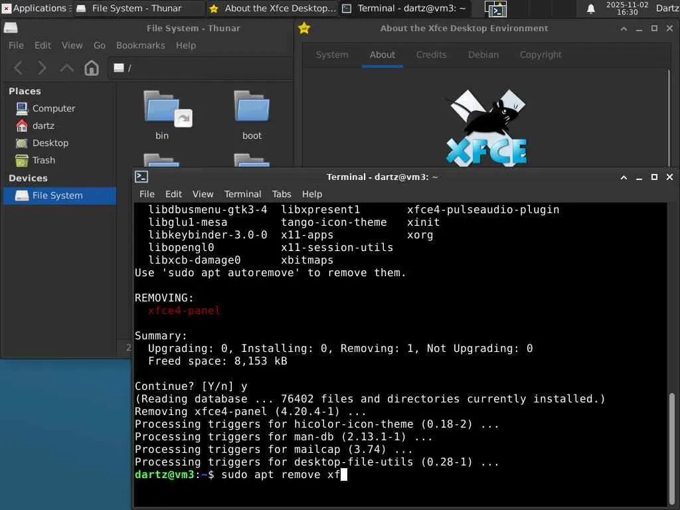Switch to About tab in About Xfce
Viewport: 680px width, 510px height.
(382, 55)
